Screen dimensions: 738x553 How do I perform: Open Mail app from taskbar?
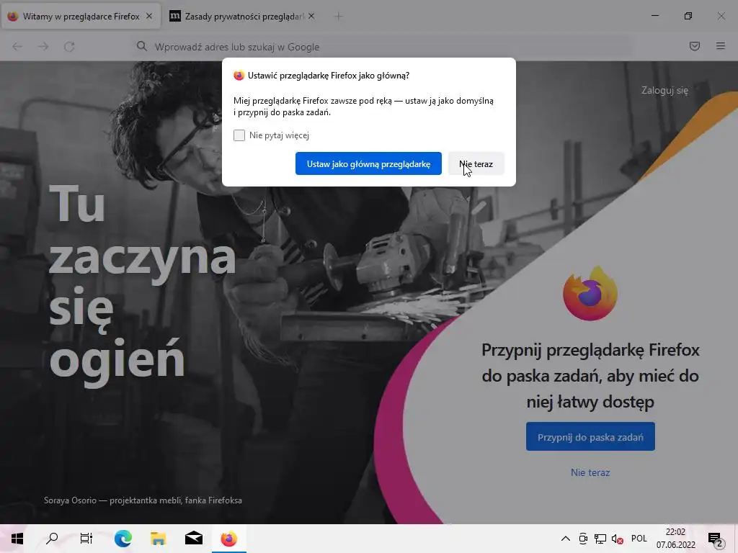[193, 539]
